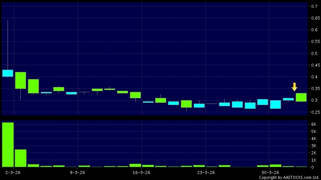
Task: Click the 30-3-26 date label
Action: click(x=270, y=172)
